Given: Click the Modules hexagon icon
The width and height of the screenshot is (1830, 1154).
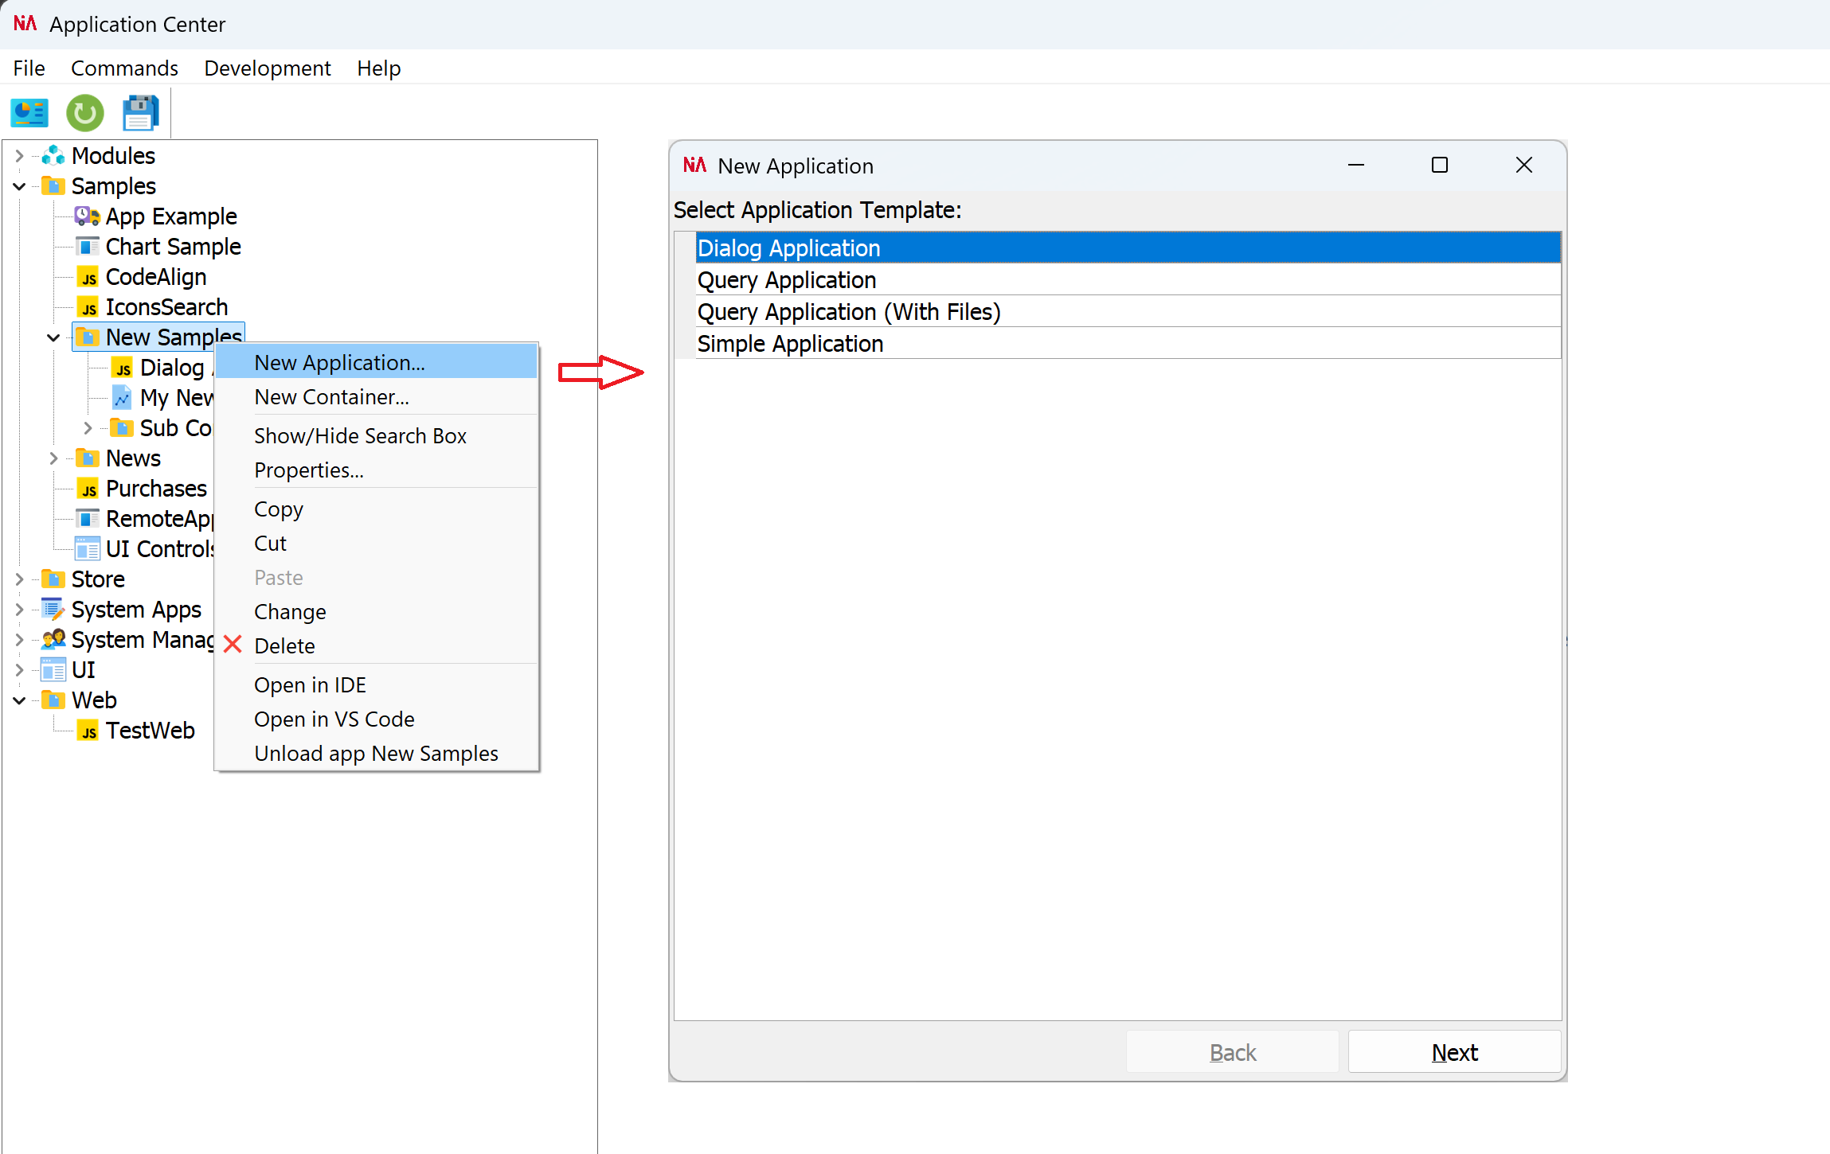Looking at the screenshot, I should [x=53, y=155].
